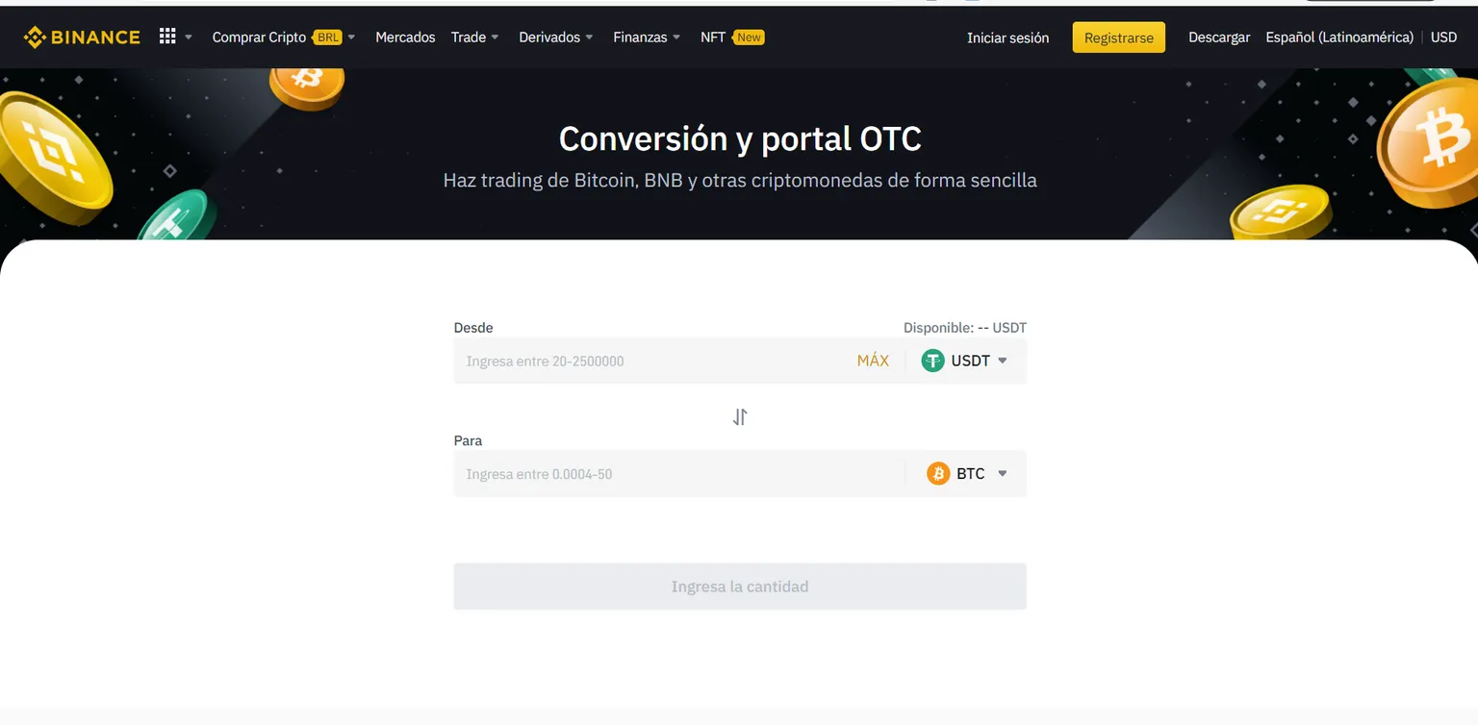This screenshot has height=725, width=1478.
Task: Change language Español (Latinoamérica)
Action: pyautogui.click(x=1339, y=37)
